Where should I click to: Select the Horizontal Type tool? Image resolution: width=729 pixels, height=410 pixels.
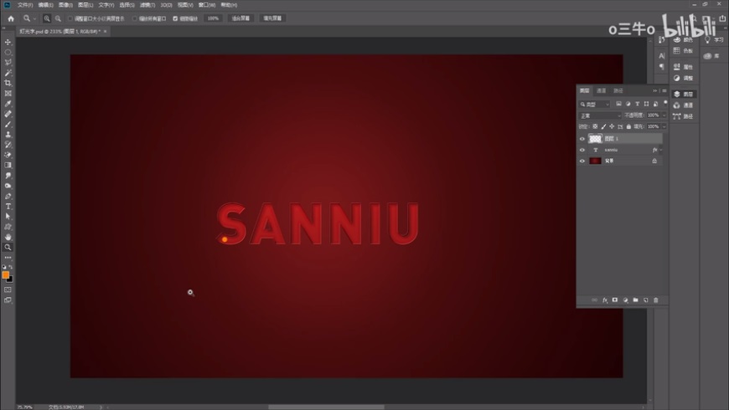[8, 206]
